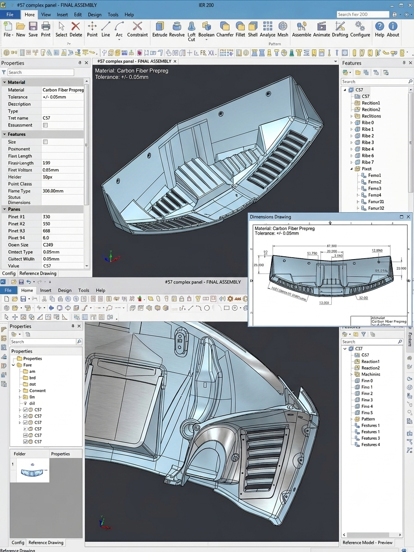Switch to lower Reference Drawing tab
This screenshot has height=552, width=414.
pyautogui.click(x=46, y=542)
